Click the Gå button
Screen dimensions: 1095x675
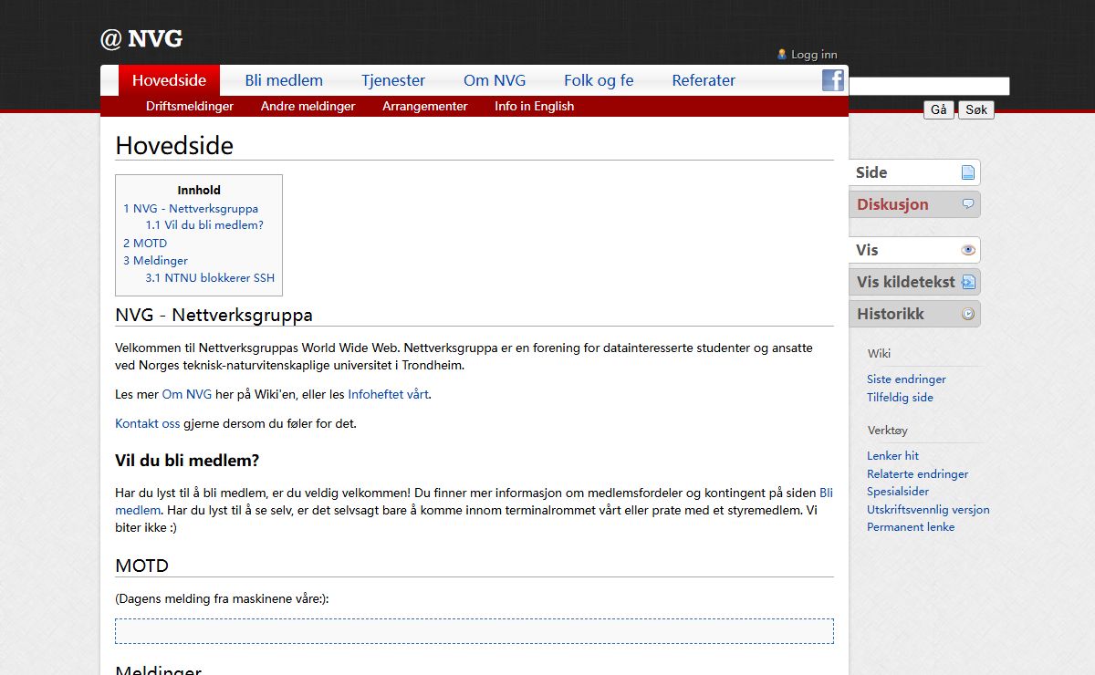[x=939, y=109]
